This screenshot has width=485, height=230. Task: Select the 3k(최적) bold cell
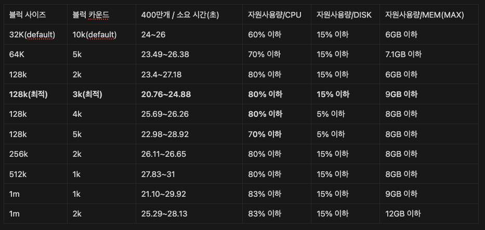coord(101,94)
